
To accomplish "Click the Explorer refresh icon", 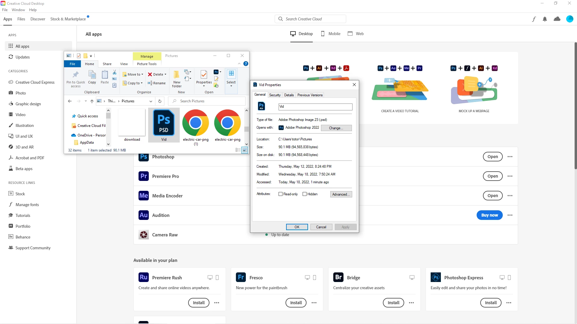I will click(x=160, y=101).
